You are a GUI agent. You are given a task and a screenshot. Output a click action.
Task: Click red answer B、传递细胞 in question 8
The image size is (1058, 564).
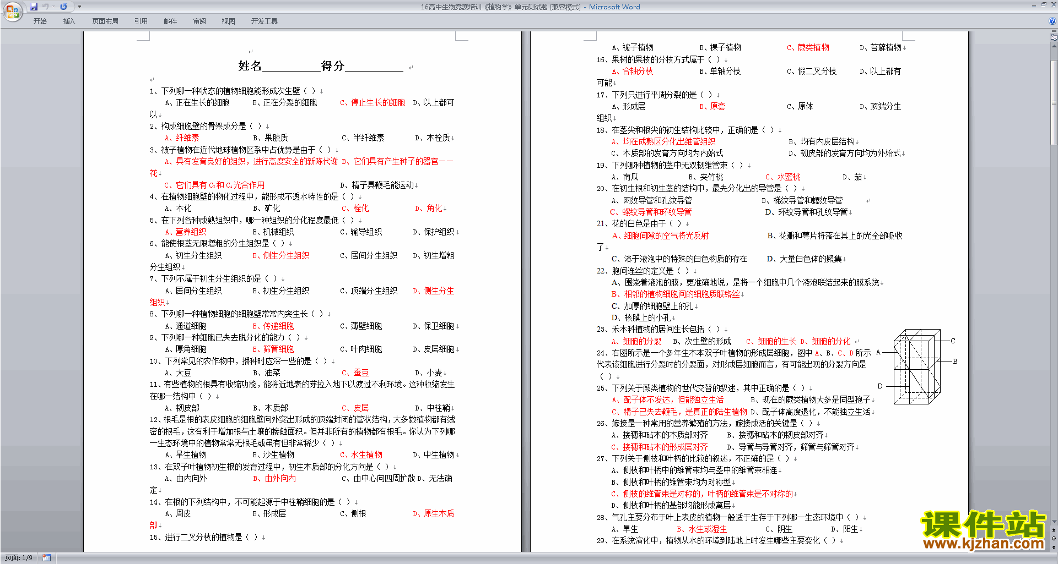273,326
